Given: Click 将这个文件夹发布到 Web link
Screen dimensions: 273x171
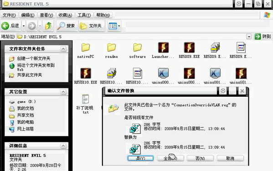Looking at the screenshot, I should (36, 67).
